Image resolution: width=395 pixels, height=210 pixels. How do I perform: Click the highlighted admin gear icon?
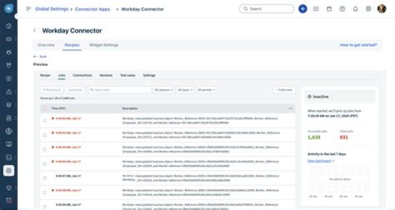(x=9, y=171)
